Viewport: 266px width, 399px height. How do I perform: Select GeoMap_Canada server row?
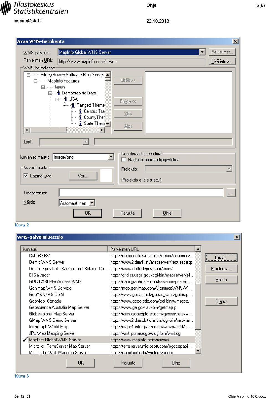(x=108, y=301)
